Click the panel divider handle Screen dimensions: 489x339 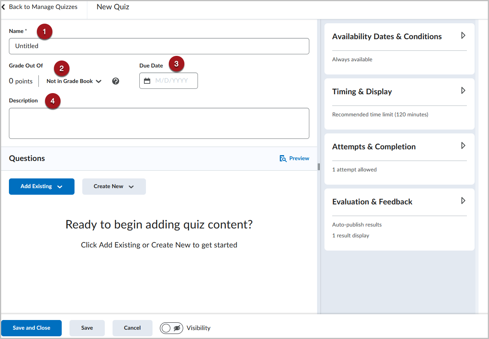(319, 167)
